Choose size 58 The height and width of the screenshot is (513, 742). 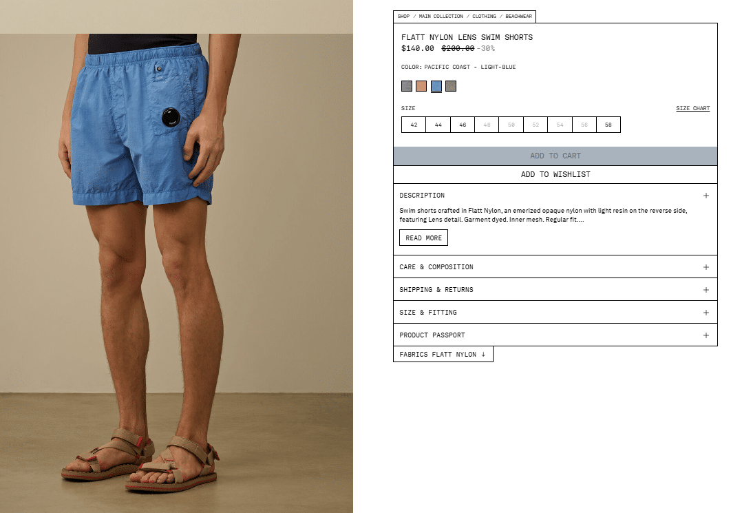coord(608,125)
